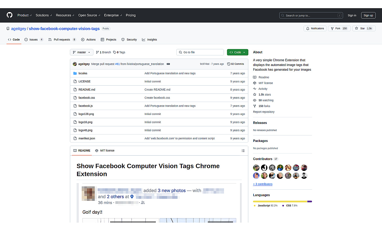Open the Projects tab
382x231 pixels.
click(x=108, y=40)
